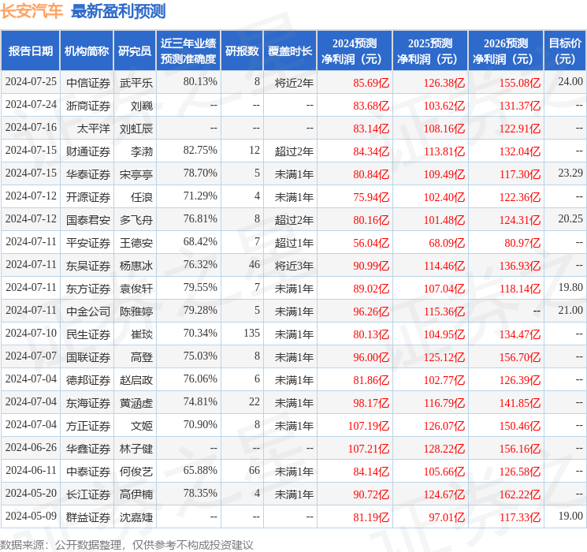Click 2026 profit value 162.22亿

(520, 494)
